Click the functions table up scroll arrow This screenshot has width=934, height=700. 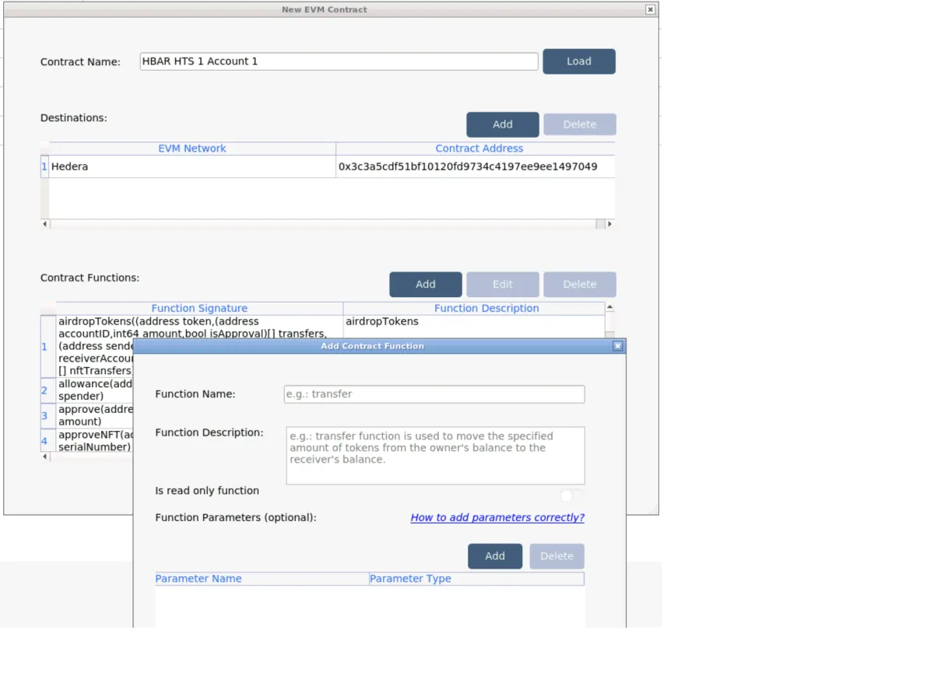tap(610, 307)
